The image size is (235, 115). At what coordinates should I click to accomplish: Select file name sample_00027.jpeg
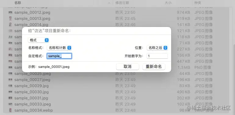32,80
